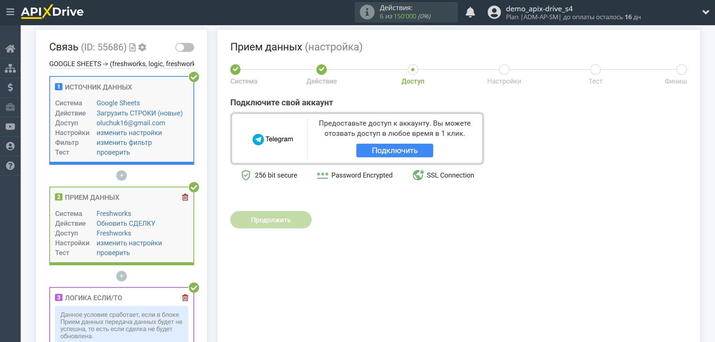This screenshot has width=715, height=342.
Task: Add a block below ПРИЕМ ДАННЫХ with plus
Action: pyautogui.click(x=122, y=277)
